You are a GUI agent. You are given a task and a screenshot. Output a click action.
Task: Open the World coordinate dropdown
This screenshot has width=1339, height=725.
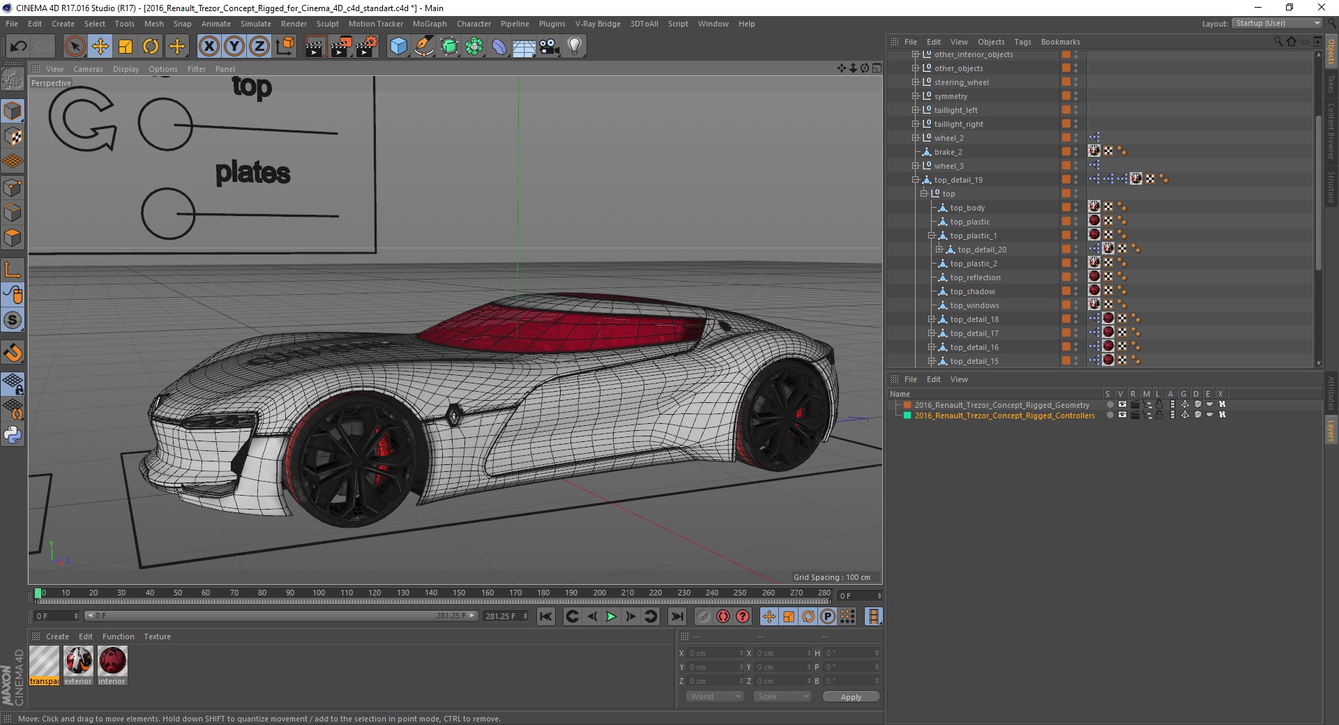(x=715, y=696)
